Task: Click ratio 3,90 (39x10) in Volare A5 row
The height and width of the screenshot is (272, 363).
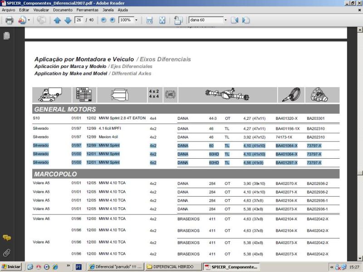Action: point(254,184)
